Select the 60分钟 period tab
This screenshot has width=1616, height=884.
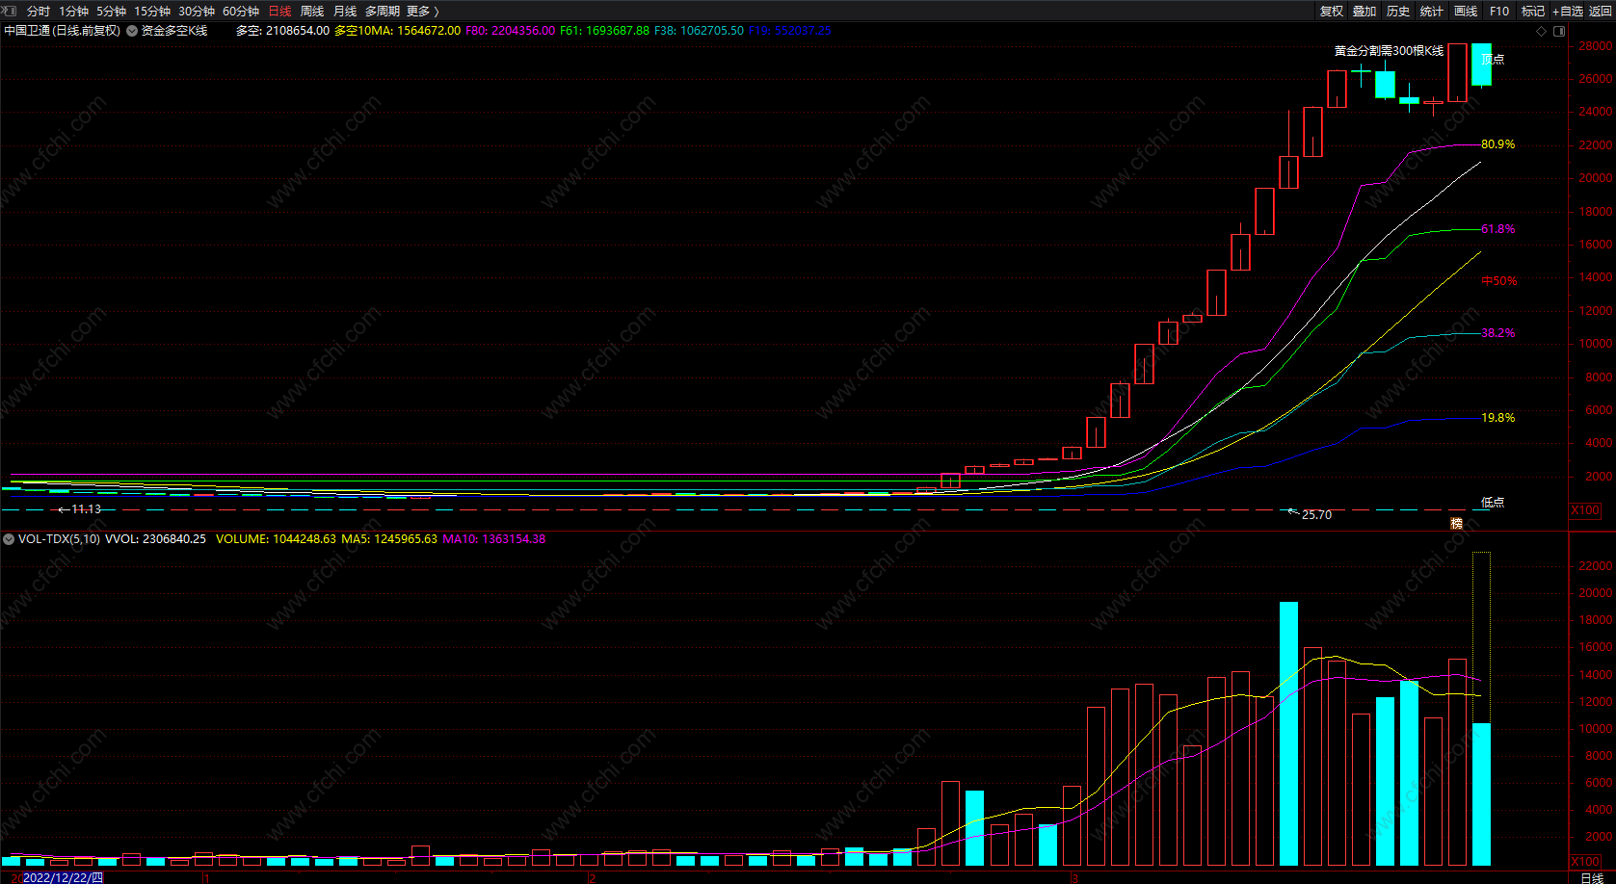pos(241,12)
